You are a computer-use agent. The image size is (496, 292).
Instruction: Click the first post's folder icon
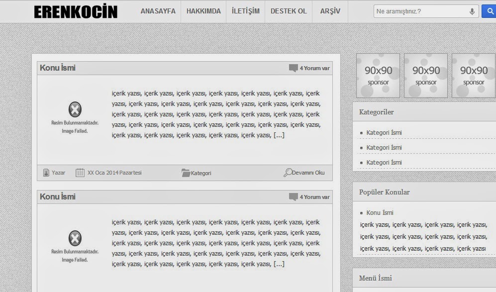tap(186, 173)
